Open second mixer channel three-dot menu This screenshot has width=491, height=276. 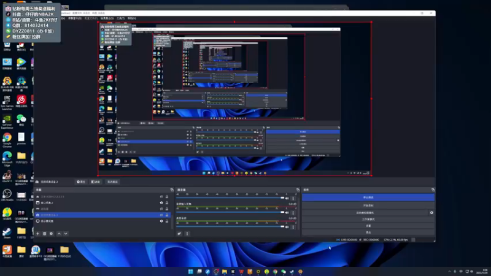click(x=293, y=213)
